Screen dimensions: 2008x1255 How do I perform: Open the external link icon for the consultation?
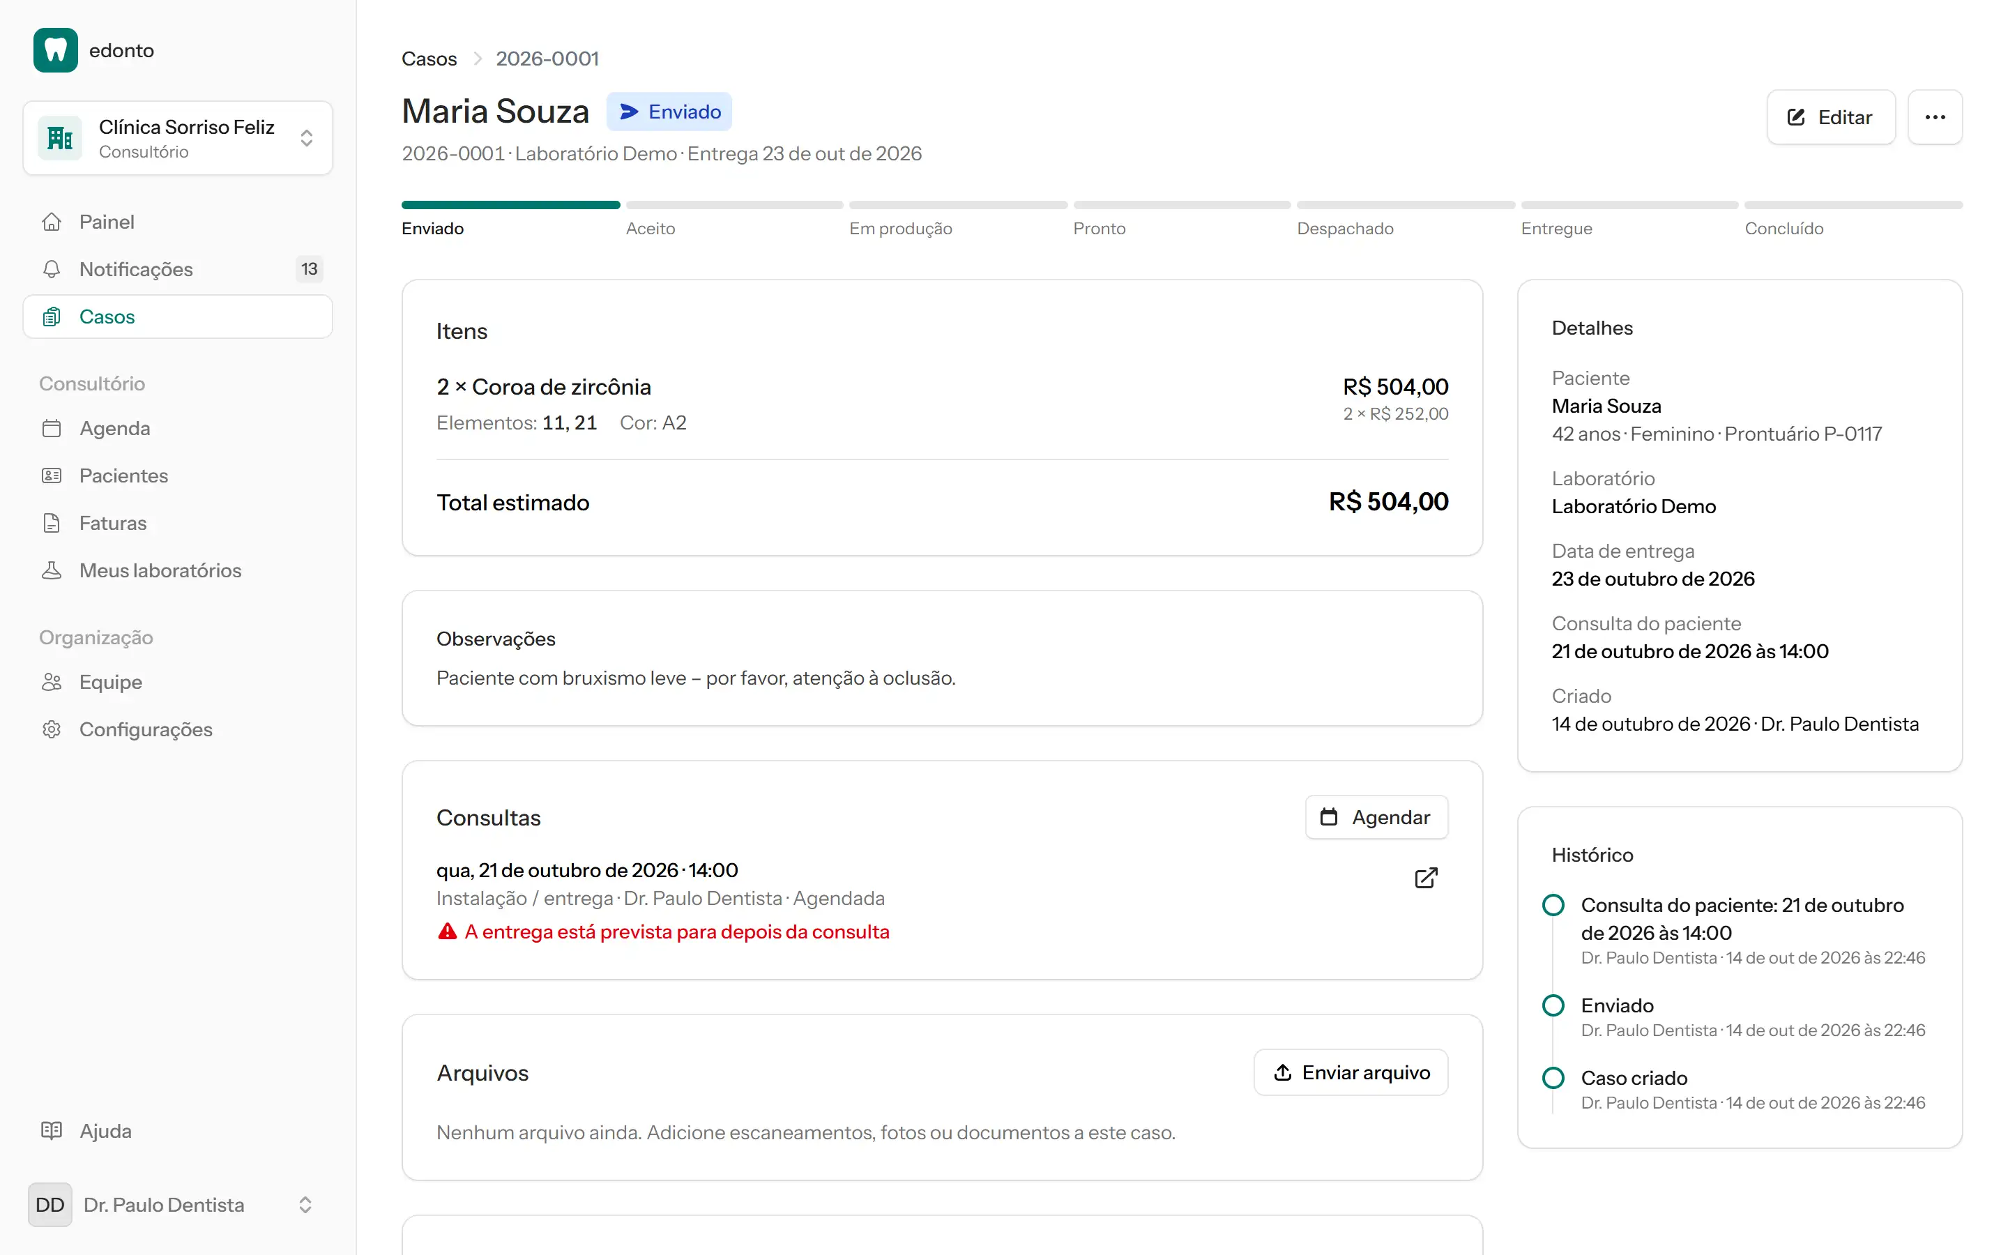coord(1426,878)
